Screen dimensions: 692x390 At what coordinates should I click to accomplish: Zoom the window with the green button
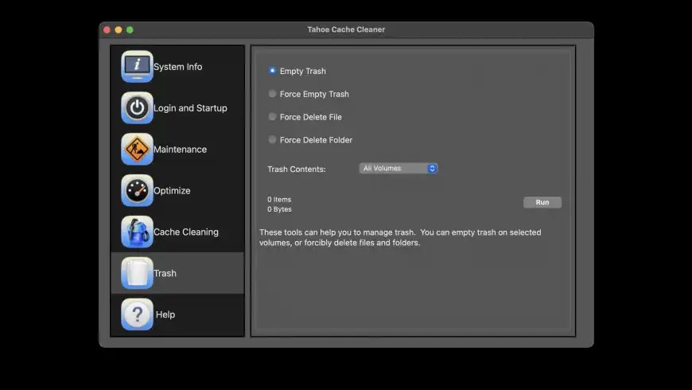point(130,29)
